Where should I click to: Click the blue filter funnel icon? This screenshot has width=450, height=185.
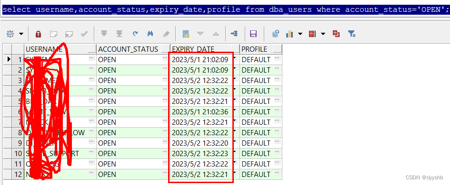click(x=351, y=34)
